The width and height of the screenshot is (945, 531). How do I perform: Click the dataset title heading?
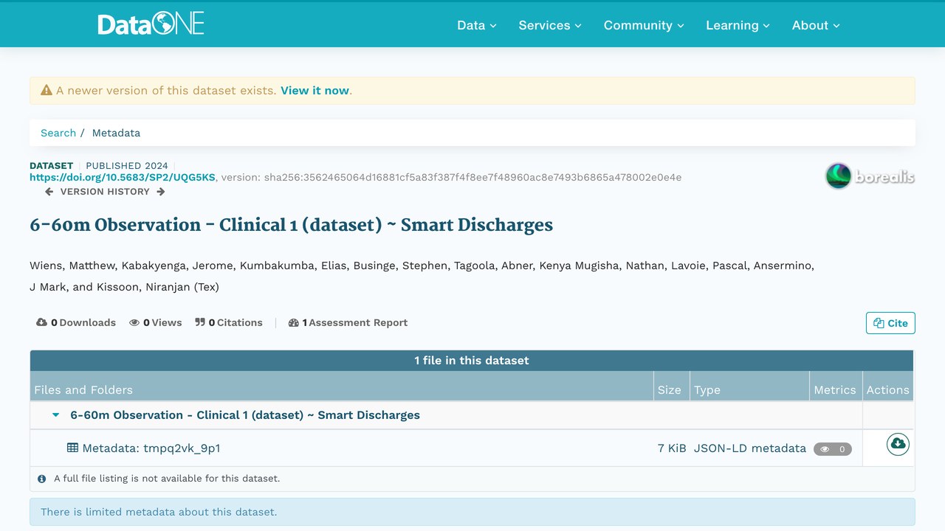(291, 225)
